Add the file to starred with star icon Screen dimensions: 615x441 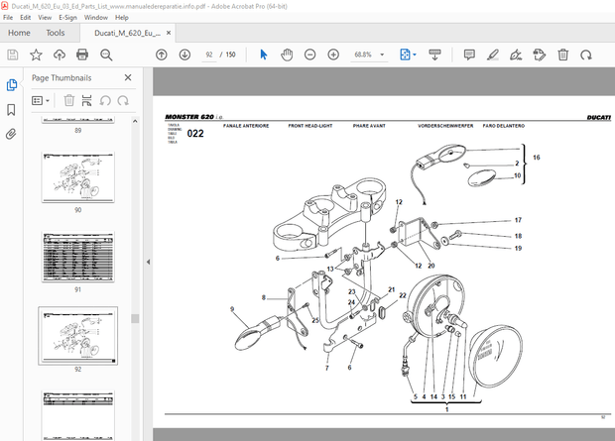(36, 55)
